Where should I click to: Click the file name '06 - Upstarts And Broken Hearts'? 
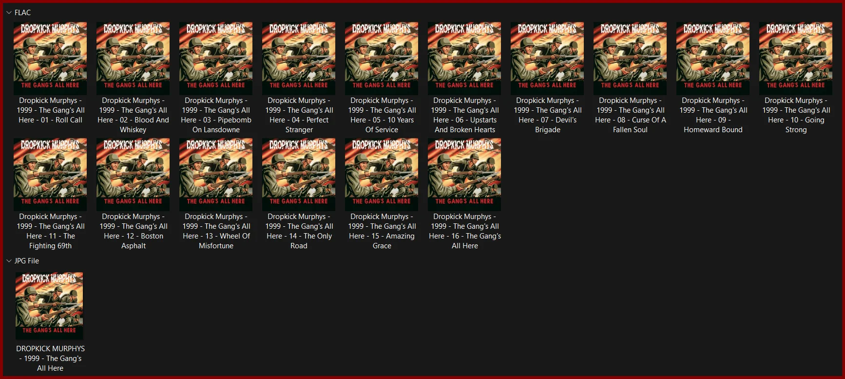[464, 115]
